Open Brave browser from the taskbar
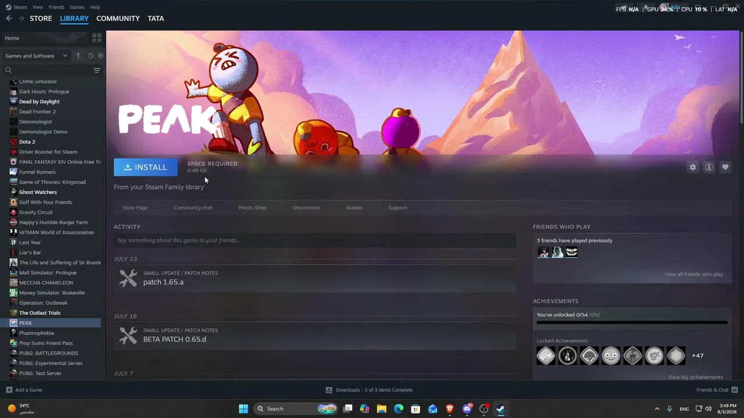Screen dimensions: 744x418 pyautogui.click(x=450, y=409)
